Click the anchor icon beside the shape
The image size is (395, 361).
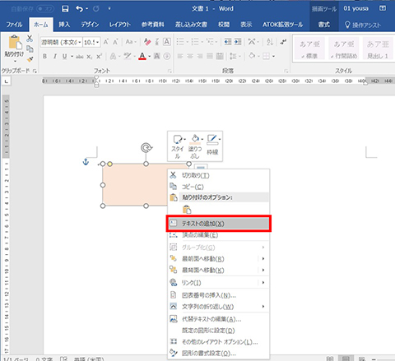(86, 162)
